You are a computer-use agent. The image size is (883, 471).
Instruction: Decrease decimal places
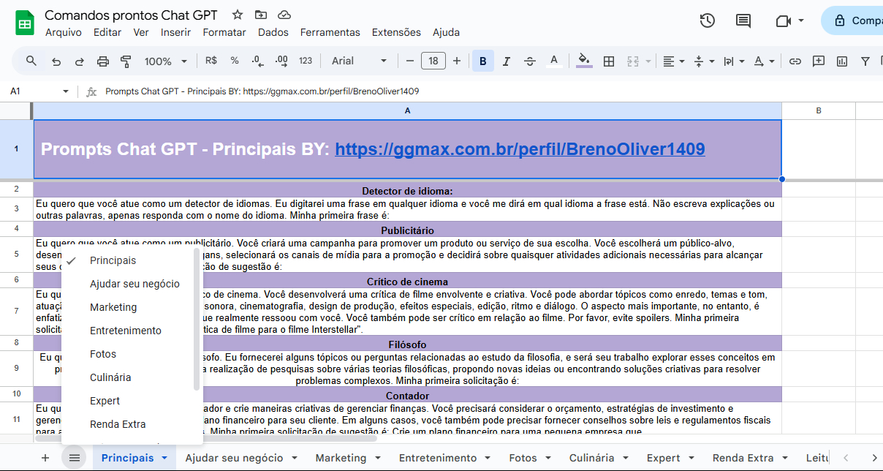pyautogui.click(x=257, y=61)
